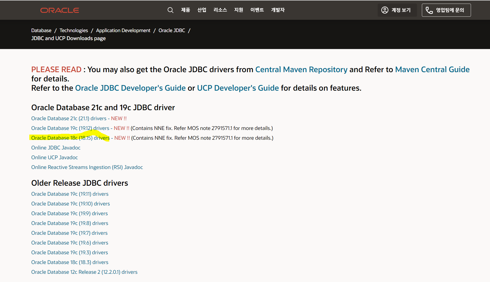Open Oracle Database 19c (19.6) drivers
The height and width of the screenshot is (282, 490).
pyautogui.click(x=70, y=243)
